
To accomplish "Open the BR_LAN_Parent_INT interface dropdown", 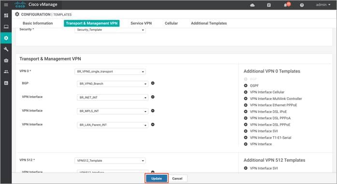I will coord(112,125).
